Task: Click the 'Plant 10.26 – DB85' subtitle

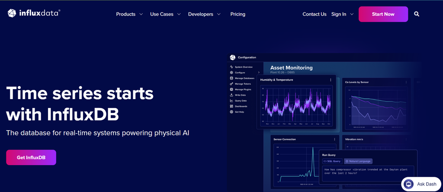Action: pyautogui.click(x=282, y=73)
